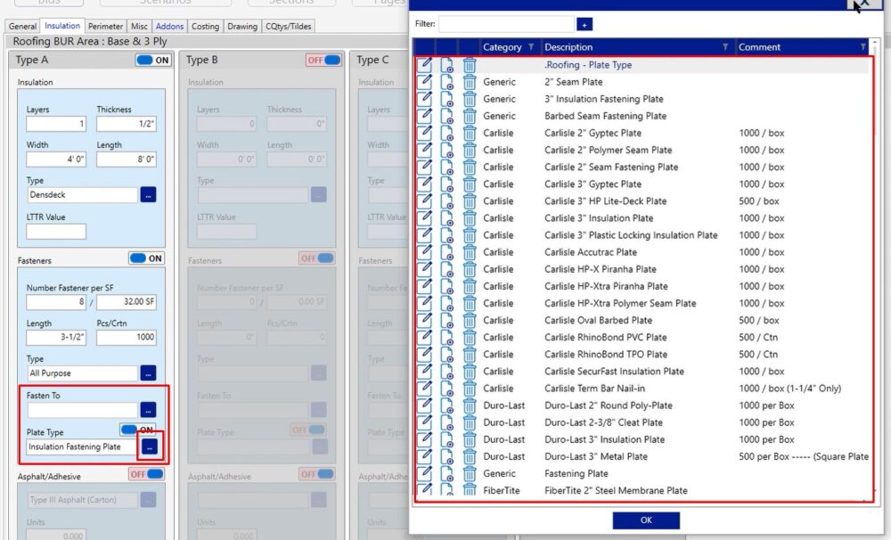Edit the 2" Seam Plate row
The image size is (891, 540).
point(424,82)
